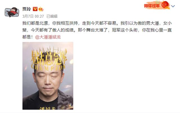Click the post text line 我们都是北漂
Viewport: 180px width, 113px height.
pos(97,23)
